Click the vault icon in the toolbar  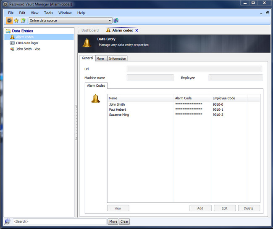coord(9,21)
